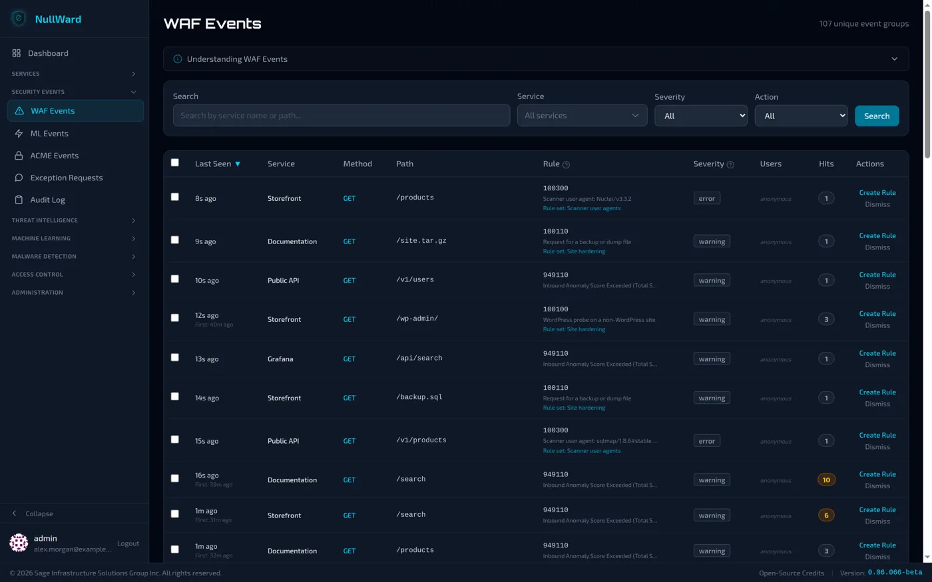932x582 pixels.
Task: Click the help icon next to Rule column
Action: click(x=567, y=165)
